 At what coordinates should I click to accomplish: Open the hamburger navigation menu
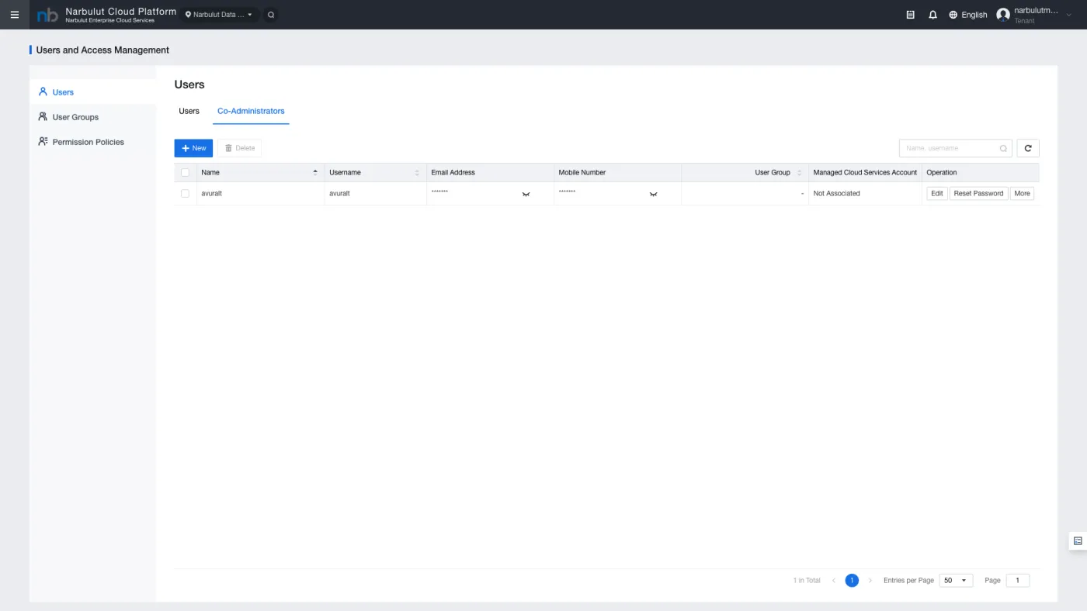pyautogui.click(x=15, y=15)
